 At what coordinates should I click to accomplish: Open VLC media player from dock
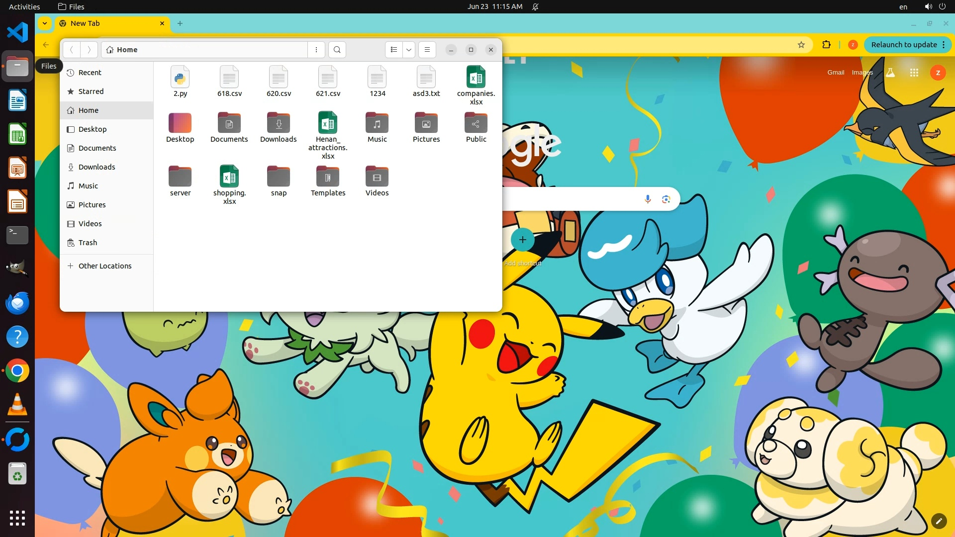click(x=17, y=405)
